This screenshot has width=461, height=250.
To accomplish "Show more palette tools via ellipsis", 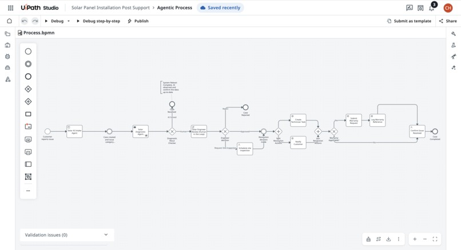I will (x=28, y=191).
